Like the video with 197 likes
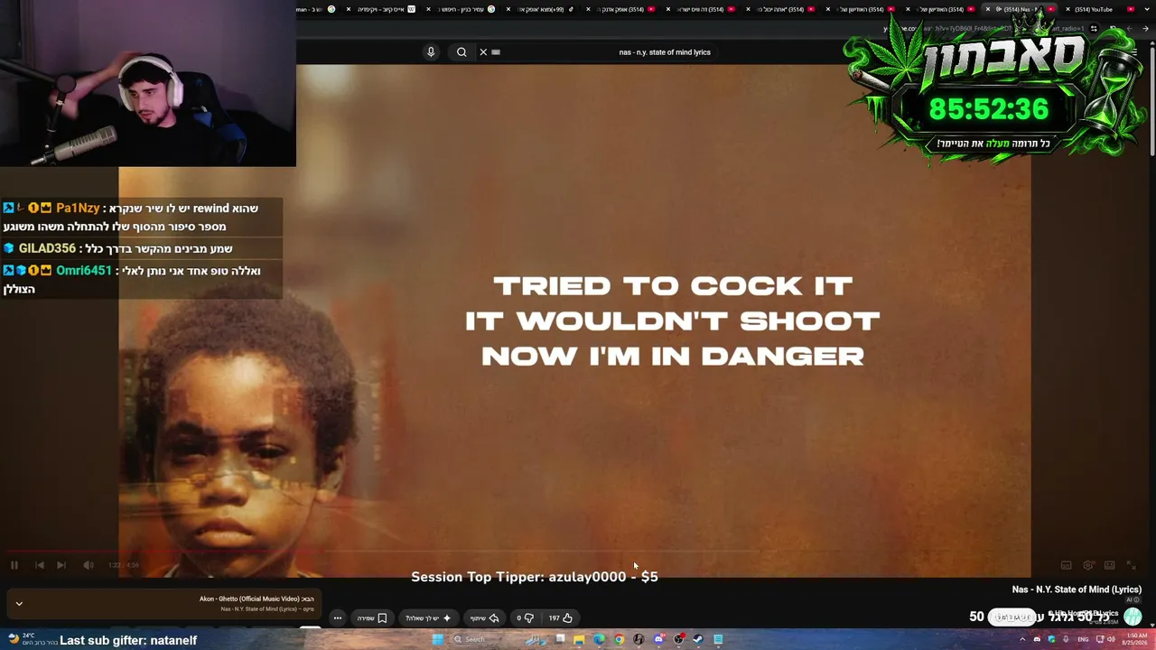The height and width of the screenshot is (650, 1156). point(561,618)
